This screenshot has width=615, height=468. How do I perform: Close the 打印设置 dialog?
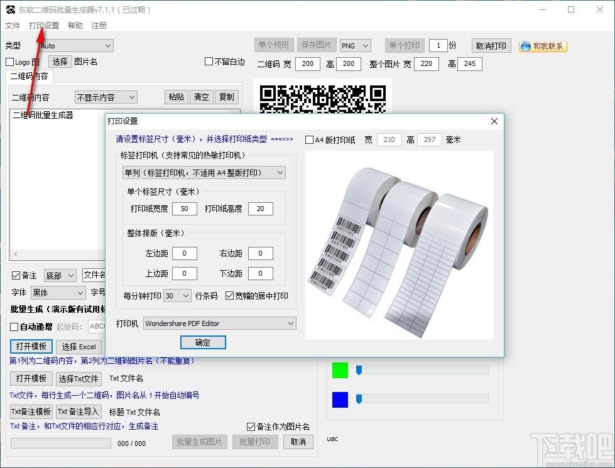coord(494,121)
